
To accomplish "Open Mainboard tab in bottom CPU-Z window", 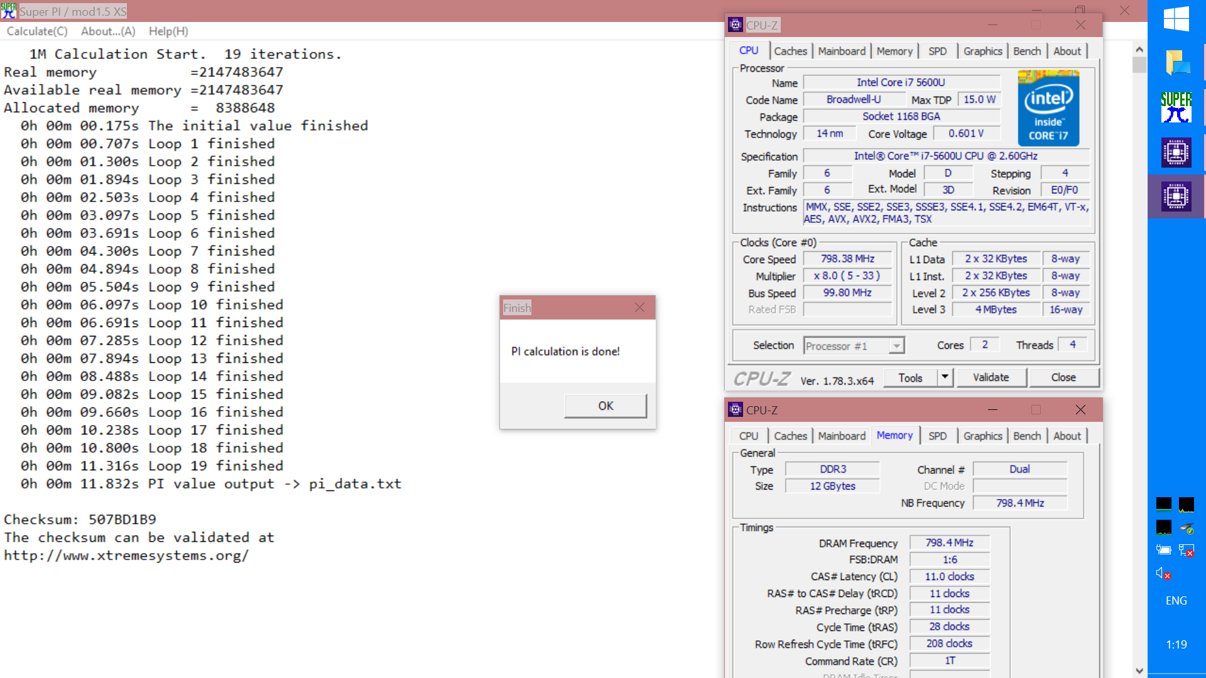I will [842, 436].
